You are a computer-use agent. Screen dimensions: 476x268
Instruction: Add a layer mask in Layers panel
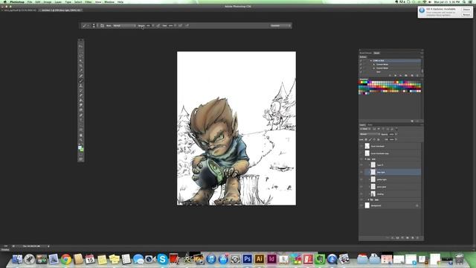(397, 237)
